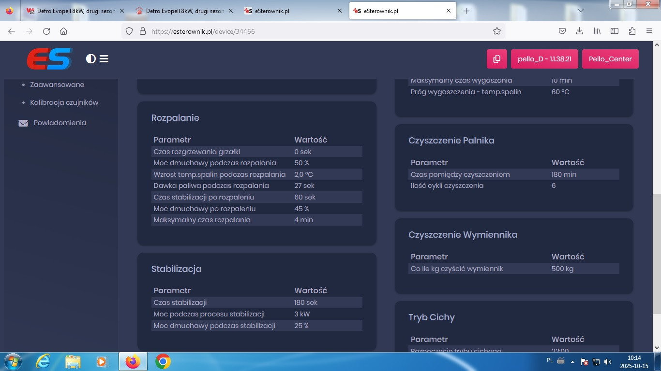Show hidden system tray icons arrow

coord(573,361)
